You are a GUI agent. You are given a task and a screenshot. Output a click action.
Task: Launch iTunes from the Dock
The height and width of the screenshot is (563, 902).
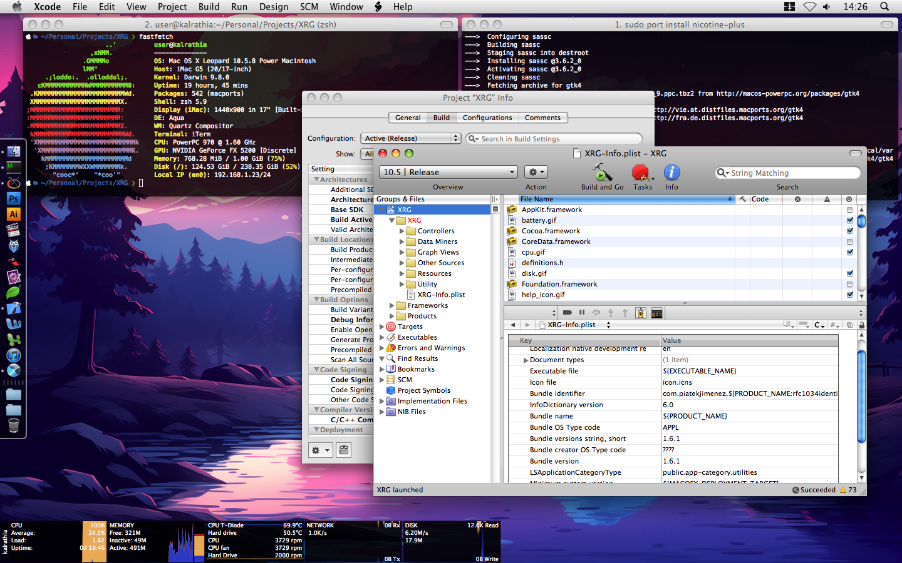click(x=13, y=355)
